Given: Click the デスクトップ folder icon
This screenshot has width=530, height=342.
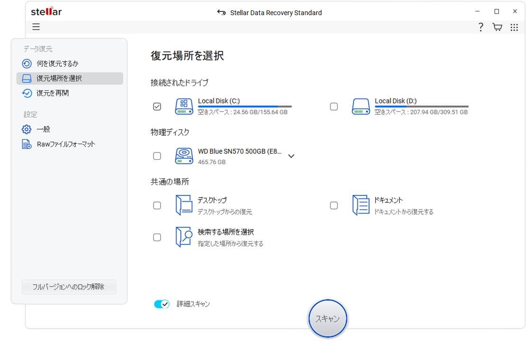Looking at the screenshot, I should coord(184,205).
